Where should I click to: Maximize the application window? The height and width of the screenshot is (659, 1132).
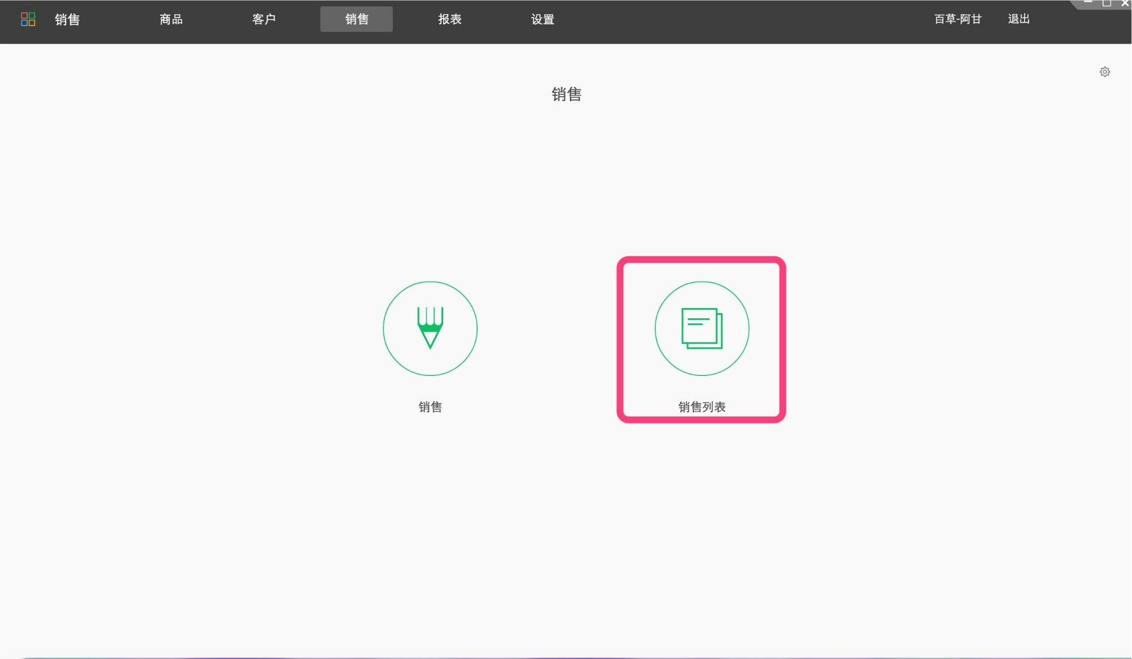coord(1107,3)
